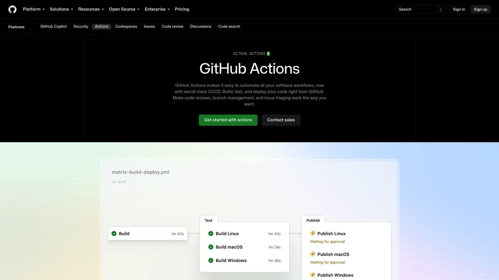Click the Sign in button
The width and height of the screenshot is (499, 280).
click(x=459, y=9)
